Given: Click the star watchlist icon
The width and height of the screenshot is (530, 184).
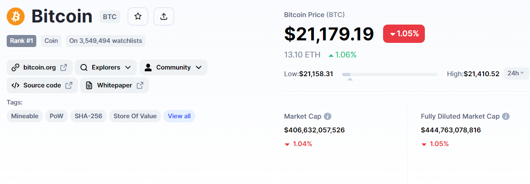Looking at the screenshot, I should 138,16.
